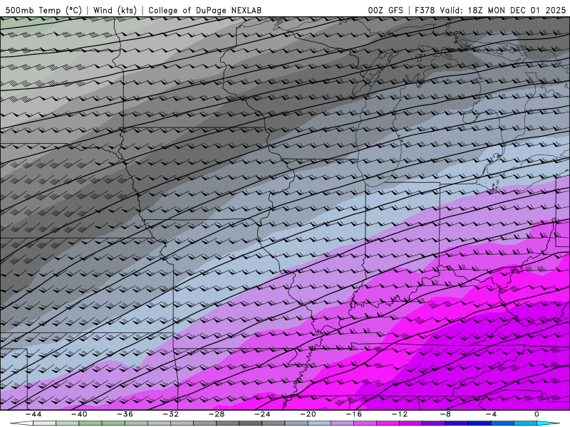Click the -44 color scale label
The width and height of the screenshot is (570, 427).
(x=33, y=414)
